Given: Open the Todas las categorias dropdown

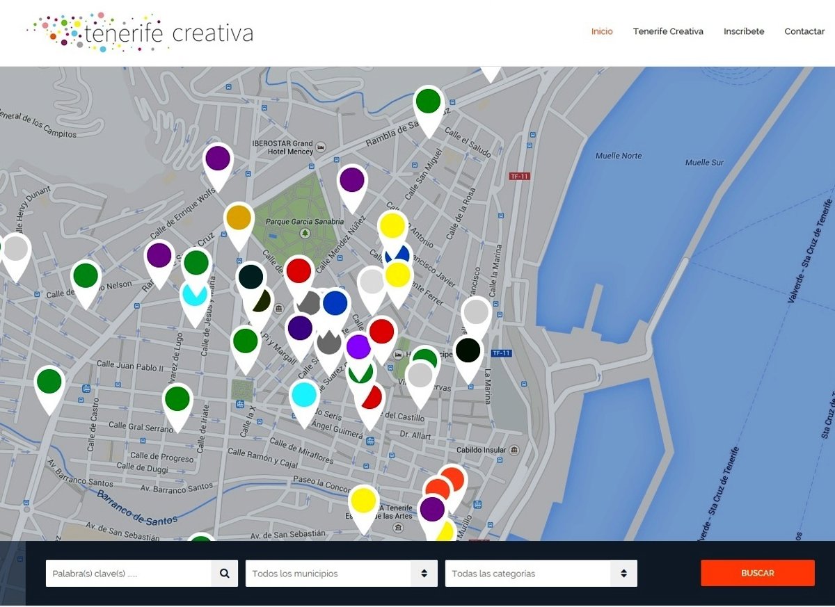Looking at the screenshot, I should click(x=541, y=574).
